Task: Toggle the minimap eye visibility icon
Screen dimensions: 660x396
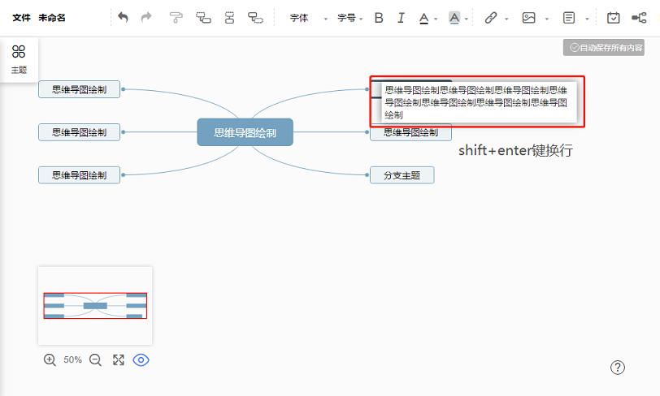Action: tap(141, 359)
